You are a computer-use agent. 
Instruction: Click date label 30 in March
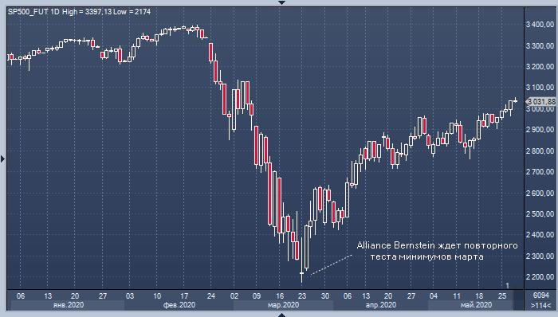tap(325, 295)
